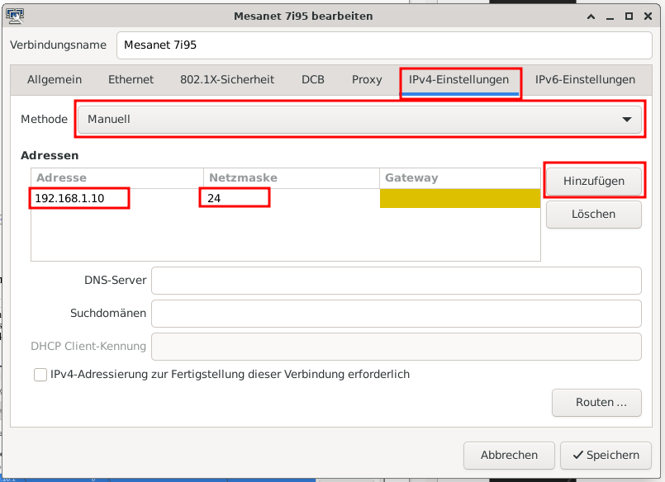Image resolution: width=665 pixels, height=482 pixels.
Task: Click the DHCP Client-Kennung field
Action: 397,347
